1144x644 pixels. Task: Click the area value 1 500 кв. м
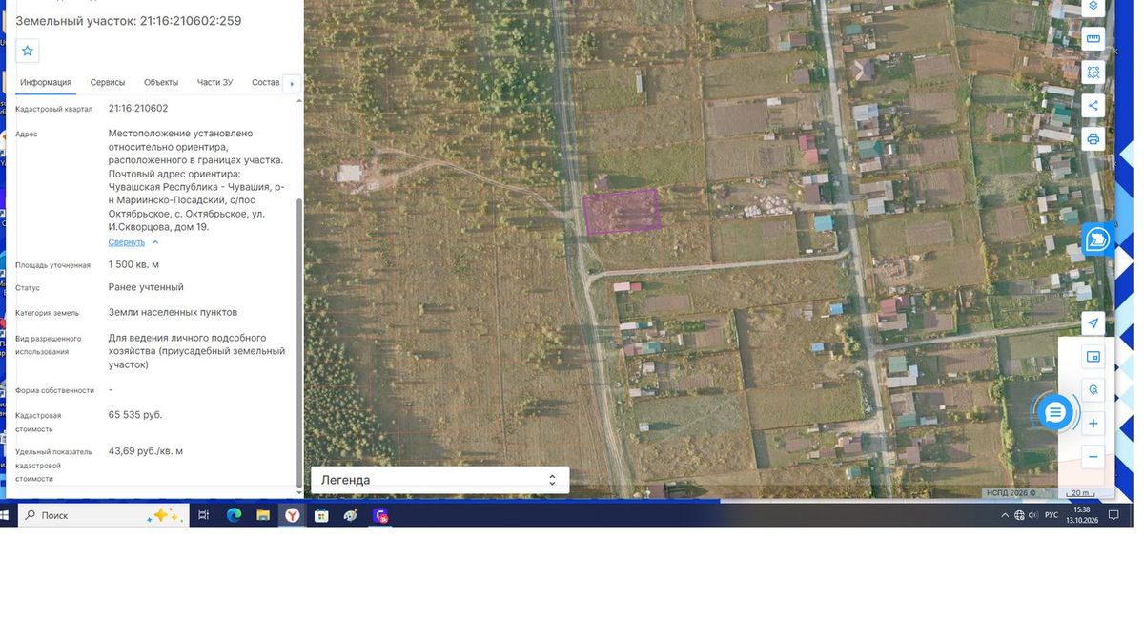(133, 264)
